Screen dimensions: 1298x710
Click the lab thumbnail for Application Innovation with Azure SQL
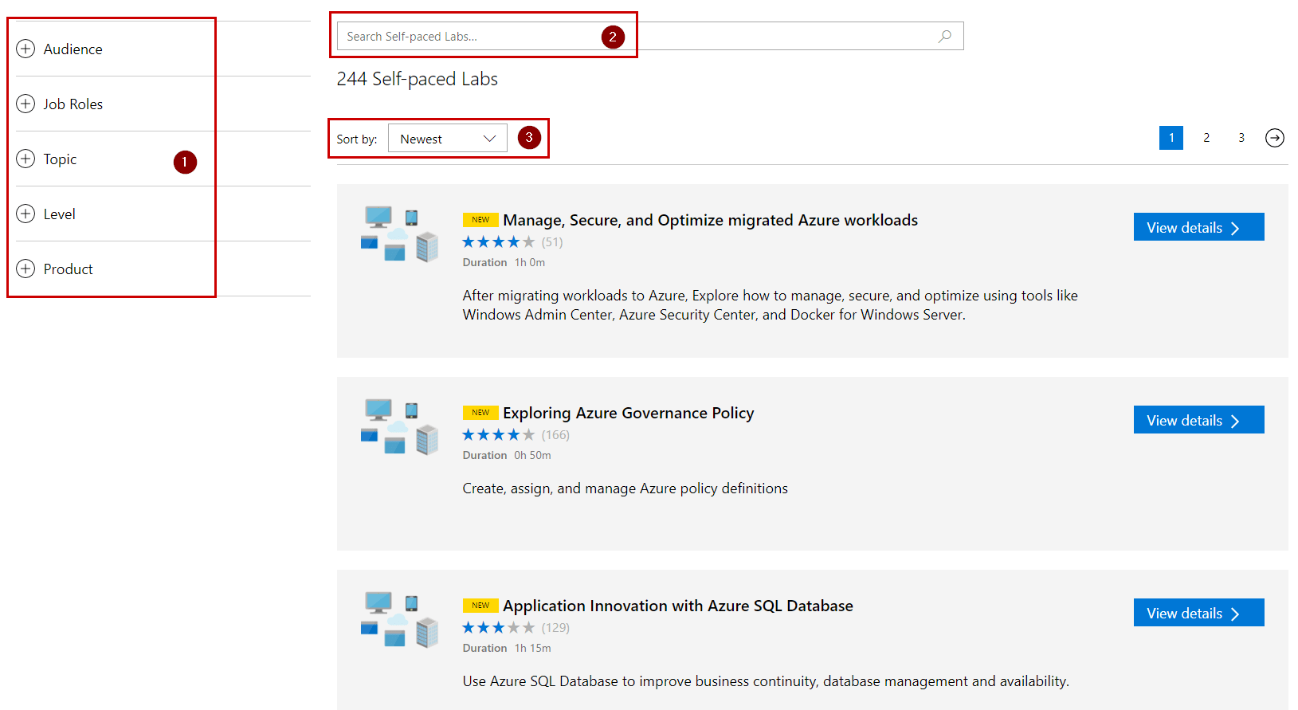[x=399, y=619]
